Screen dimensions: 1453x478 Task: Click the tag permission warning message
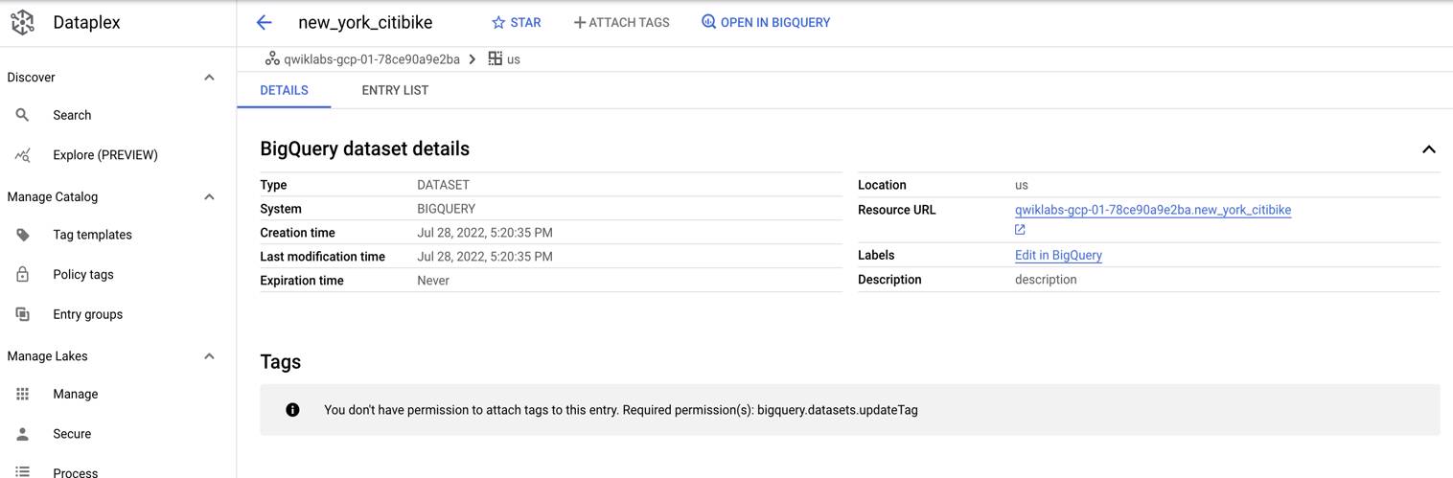(621, 410)
